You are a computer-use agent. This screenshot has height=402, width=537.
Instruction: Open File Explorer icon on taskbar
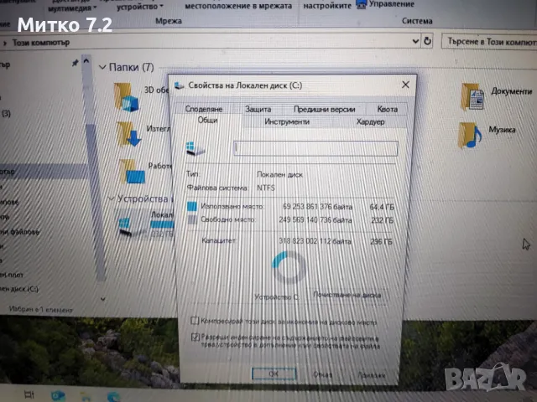click(x=86, y=396)
